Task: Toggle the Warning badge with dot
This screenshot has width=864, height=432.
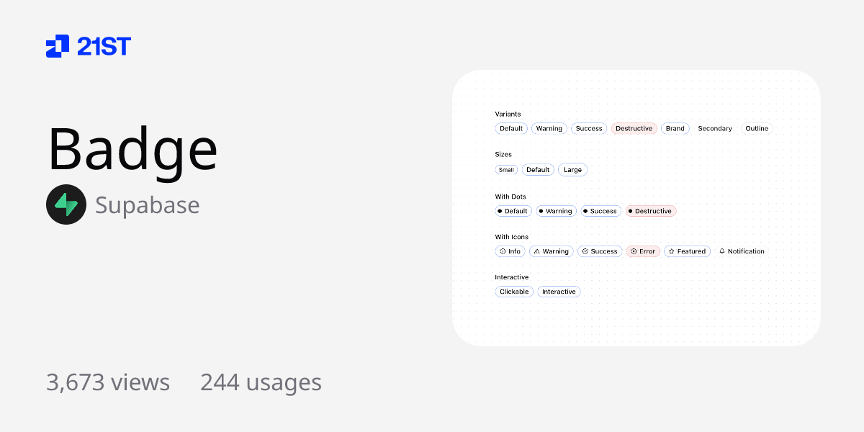Action: 556,211
